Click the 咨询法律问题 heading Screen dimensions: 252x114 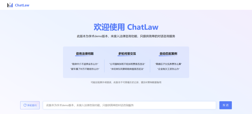pos(85,54)
